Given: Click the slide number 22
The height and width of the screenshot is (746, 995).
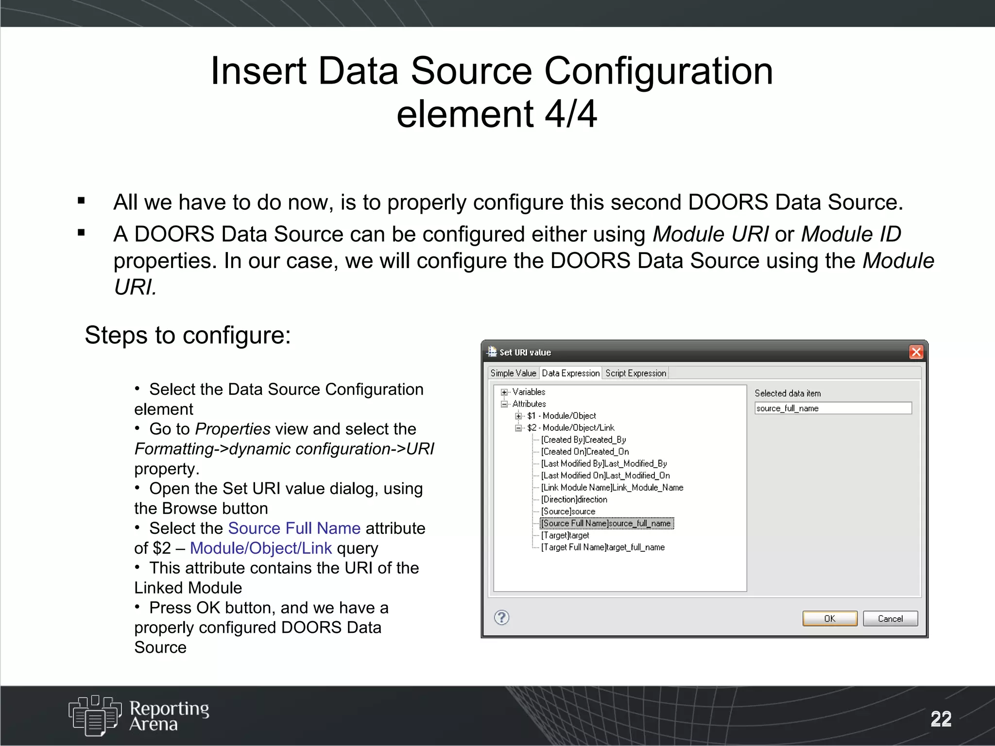Looking at the screenshot, I should pyautogui.click(x=941, y=719).
